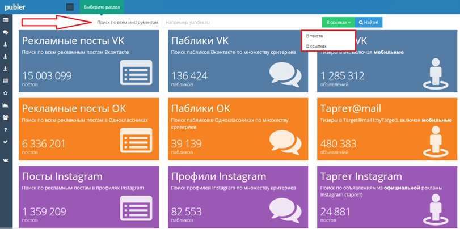The height and width of the screenshot is (229, 460).
Task: Open the Паблики ОК heading
Action: (x=201, y=108)
